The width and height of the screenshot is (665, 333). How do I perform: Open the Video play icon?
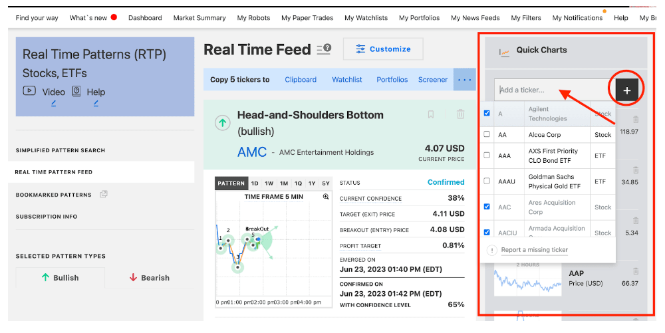point(29,90)
